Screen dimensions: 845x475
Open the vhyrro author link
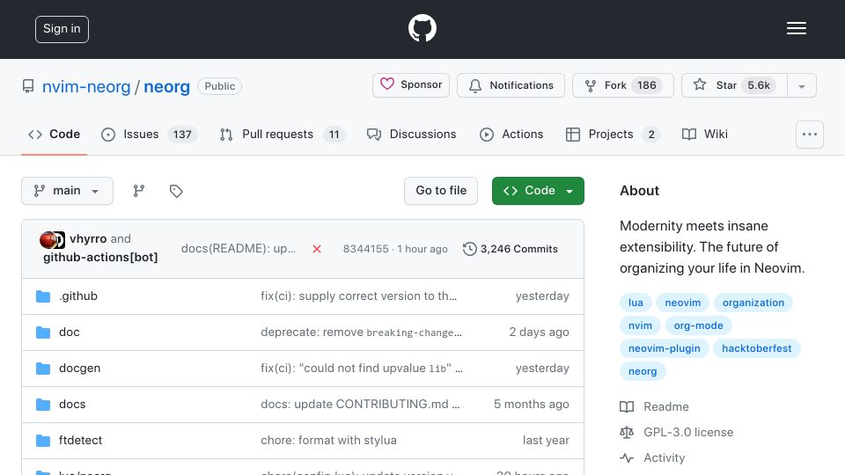(88, 238)
